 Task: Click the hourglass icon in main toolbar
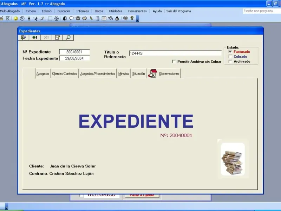pyautogui.click(x=7, y=18)
